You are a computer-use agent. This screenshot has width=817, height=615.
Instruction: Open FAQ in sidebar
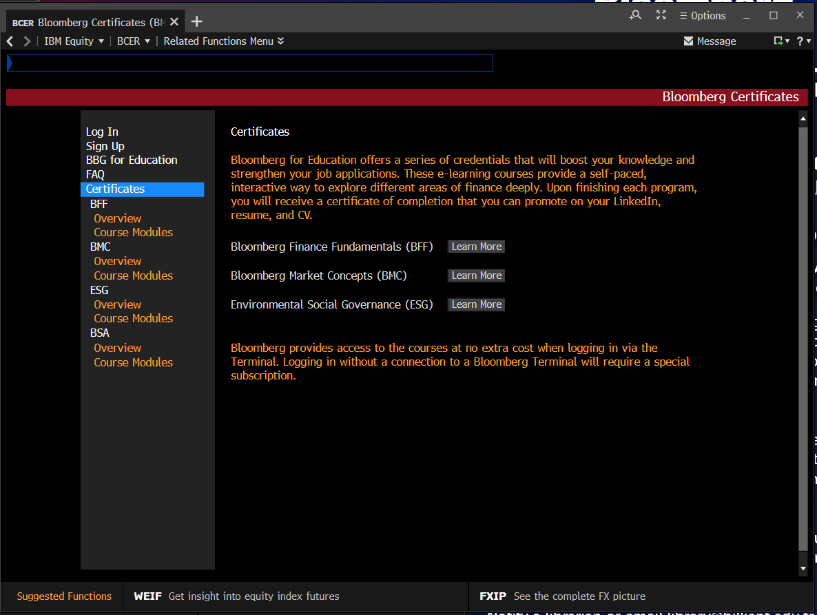click(x=95, y=174)
